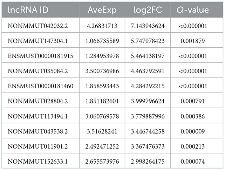This screenshot has width=225, height=170.
Task: Click log2FC value 2.998264175
Action: [148, 162]
